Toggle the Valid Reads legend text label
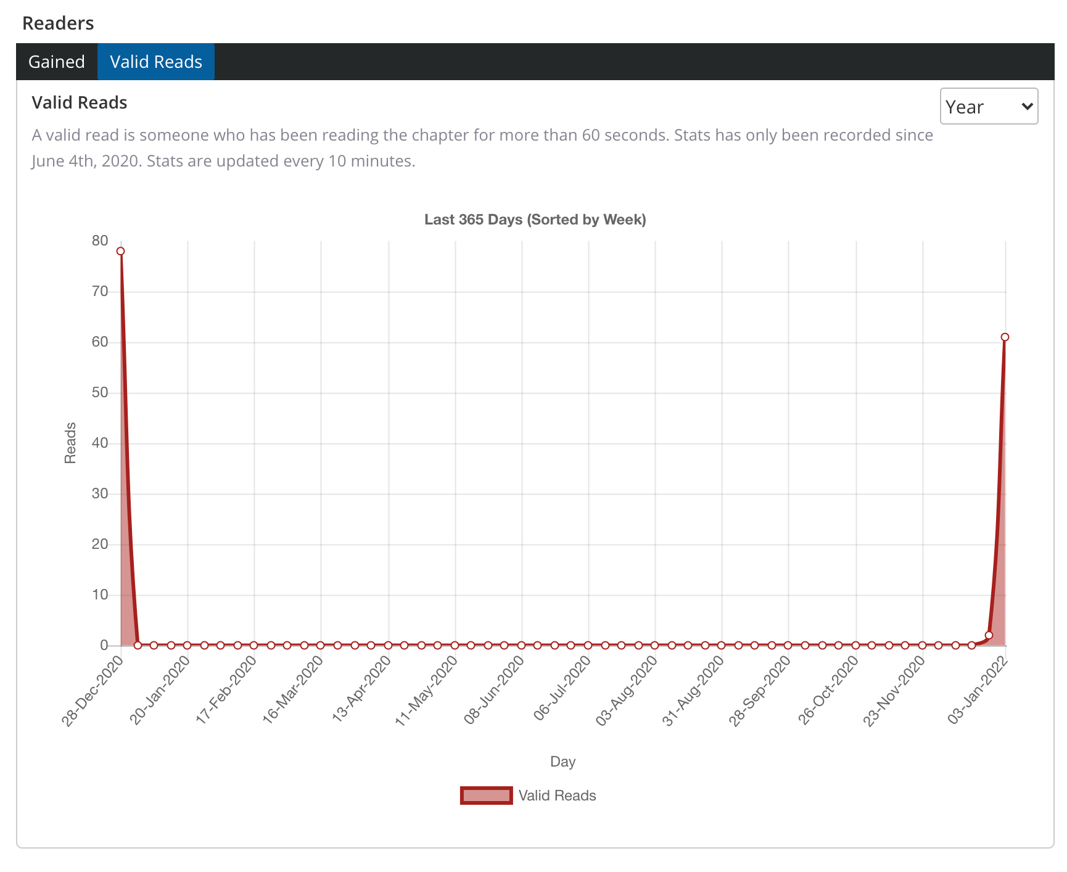Viewport: 1067px width, 872px height. [557, 796]
